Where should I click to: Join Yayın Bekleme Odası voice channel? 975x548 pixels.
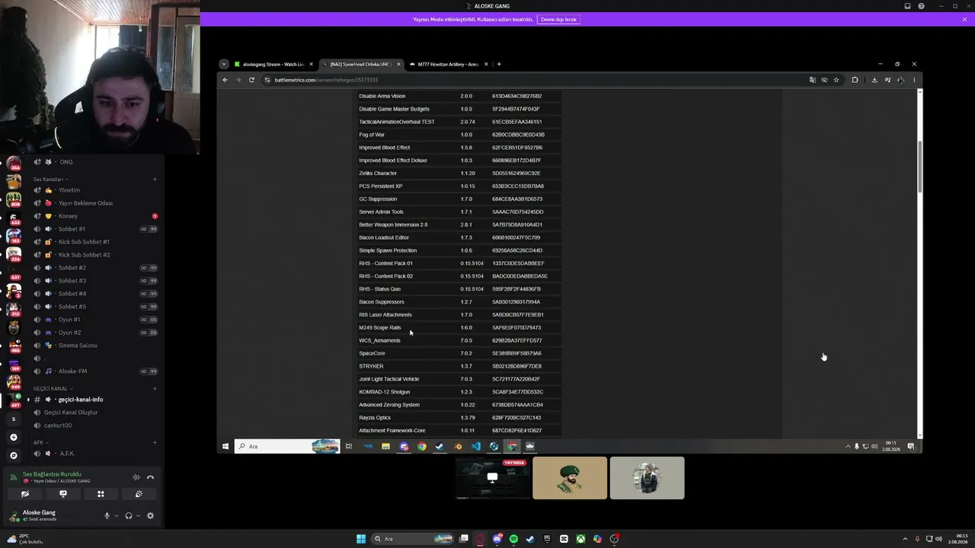[95, 203]
